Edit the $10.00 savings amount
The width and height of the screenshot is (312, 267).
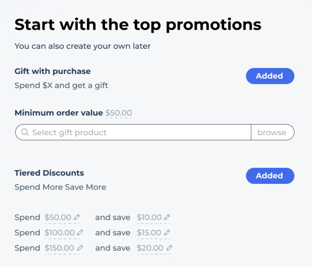click(149, 217)
